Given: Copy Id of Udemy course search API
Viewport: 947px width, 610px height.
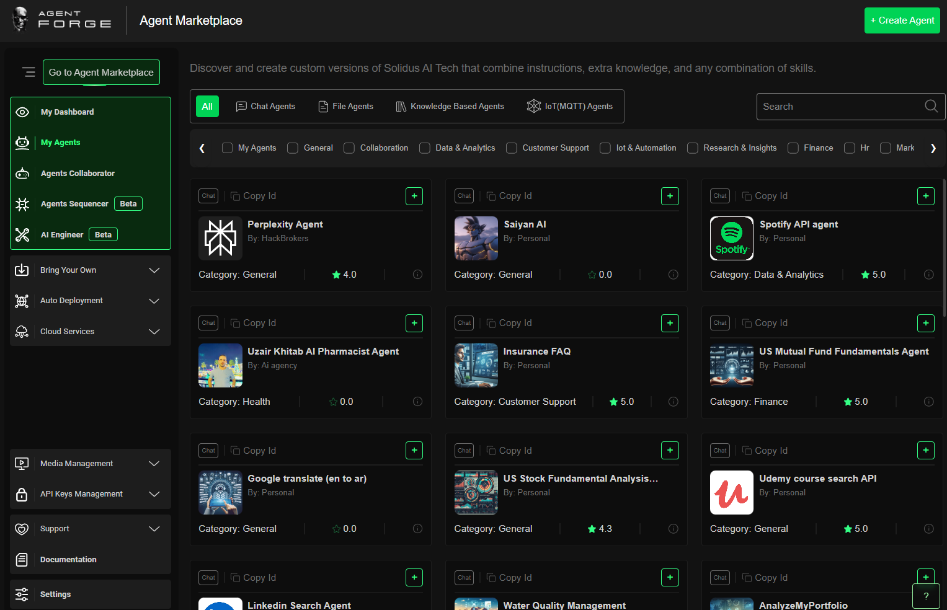Looking at the screenshot, I should pos(765,451).
